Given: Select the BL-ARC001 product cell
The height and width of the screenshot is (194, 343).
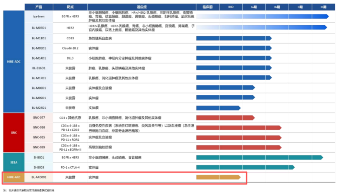Looking at the screenshot, I should [39, 177].
